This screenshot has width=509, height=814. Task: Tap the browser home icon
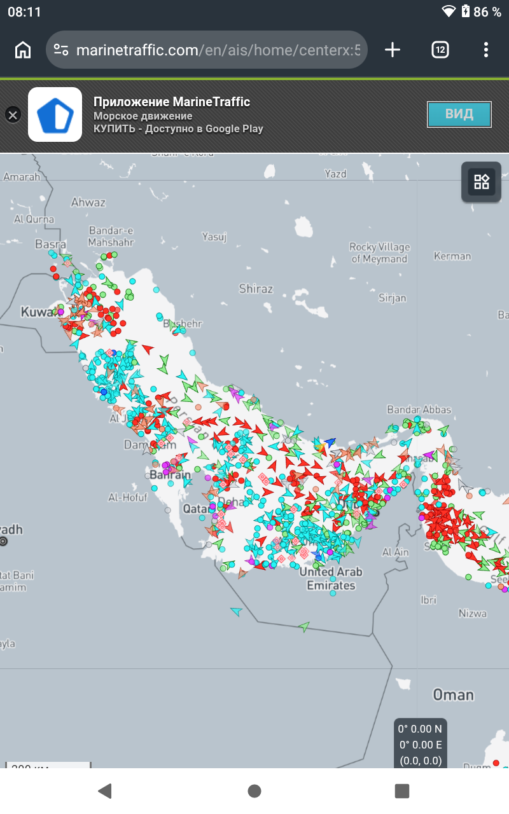[x=23, y=50]
